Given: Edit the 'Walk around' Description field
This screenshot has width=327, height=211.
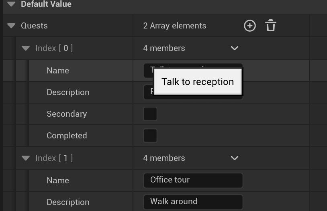Looking at the screenshot, I should (x=193, y=202).
